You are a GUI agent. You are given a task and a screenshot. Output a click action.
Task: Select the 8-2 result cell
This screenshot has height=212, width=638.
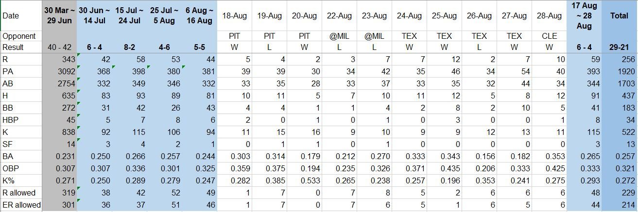point(130,48)
